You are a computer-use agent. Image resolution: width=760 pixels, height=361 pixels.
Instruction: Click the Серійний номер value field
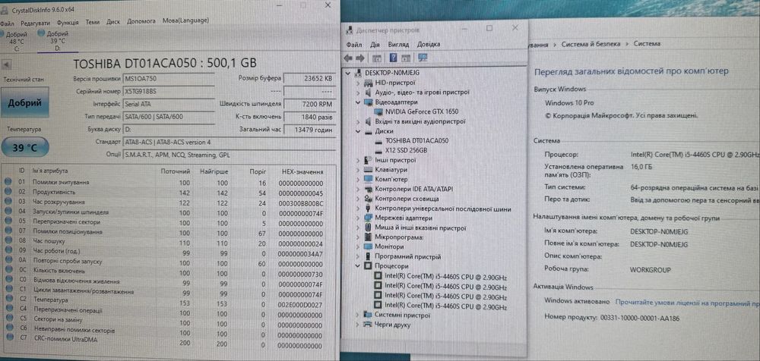[x=168, y=91]
